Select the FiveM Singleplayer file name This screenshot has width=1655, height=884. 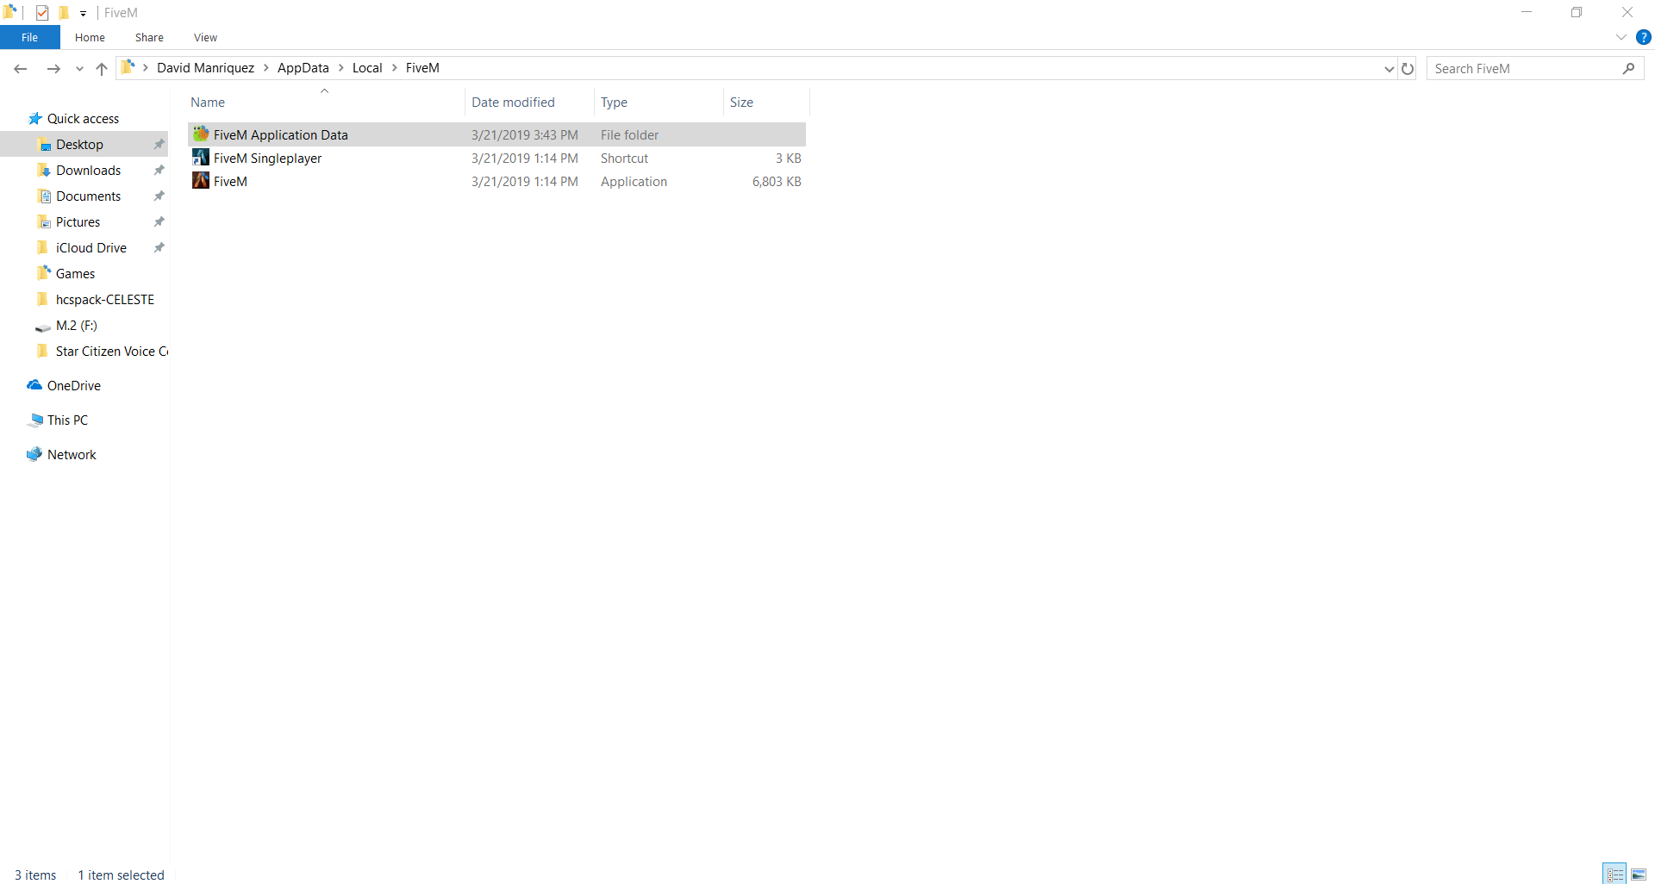pos(267,159)
